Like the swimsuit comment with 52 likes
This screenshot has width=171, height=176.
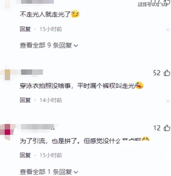coord(167,73)
